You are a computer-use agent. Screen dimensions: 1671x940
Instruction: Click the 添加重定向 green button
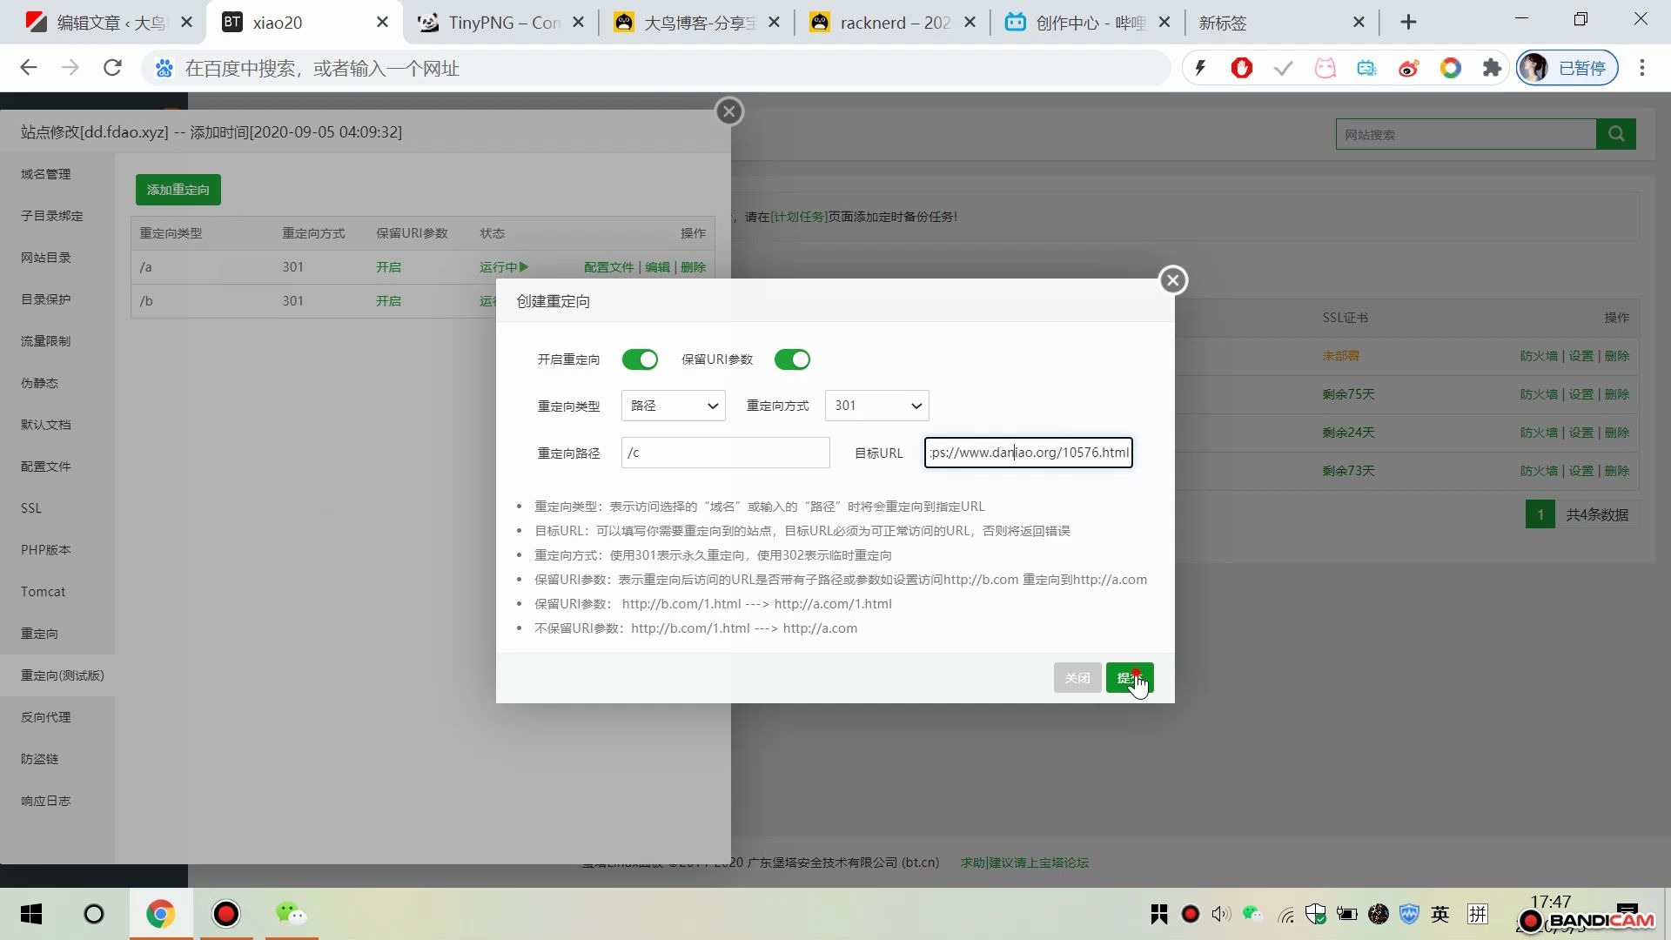(x=178, y=190)
